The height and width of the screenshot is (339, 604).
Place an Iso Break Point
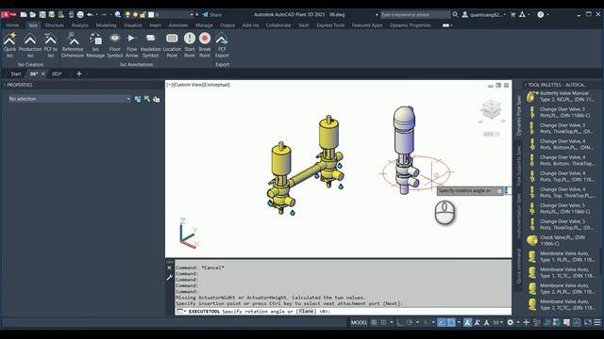click(x=205, y=45)
